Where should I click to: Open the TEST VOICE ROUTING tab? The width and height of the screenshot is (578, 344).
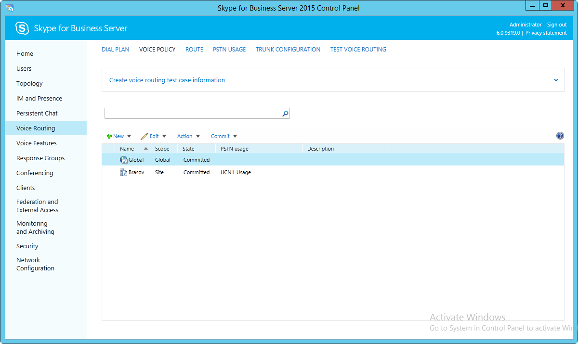(x=358, y=50)
